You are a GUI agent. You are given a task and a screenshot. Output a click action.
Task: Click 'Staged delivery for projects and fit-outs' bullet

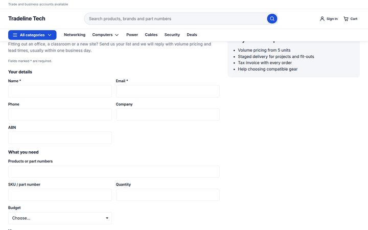pyautogui.click(x=276, y=57)
